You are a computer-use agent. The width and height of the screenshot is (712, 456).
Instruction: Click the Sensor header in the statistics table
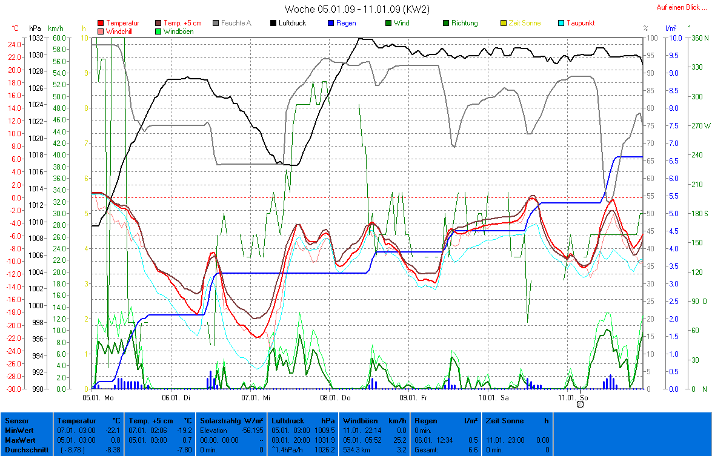16,420
